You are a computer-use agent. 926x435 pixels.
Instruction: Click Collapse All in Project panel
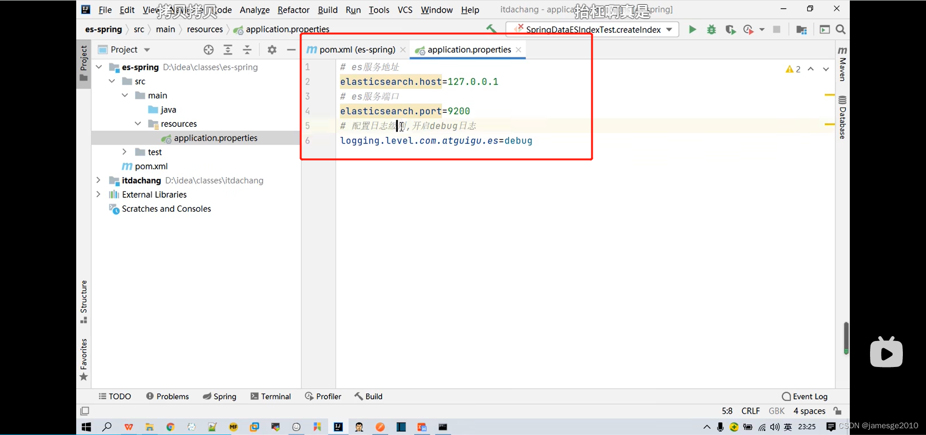point(247,50)
